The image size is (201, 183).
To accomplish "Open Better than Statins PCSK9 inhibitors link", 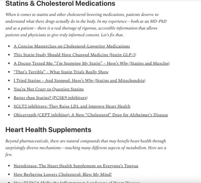I will [x=51, y=98].
